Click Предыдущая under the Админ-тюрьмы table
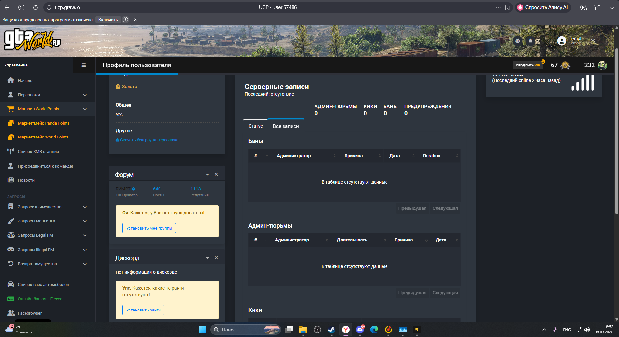 [412, 293]
